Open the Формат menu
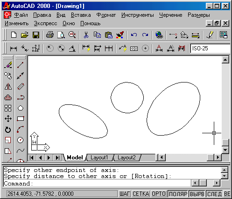Viewport: 232px width, 199px height. click(106, 15)
